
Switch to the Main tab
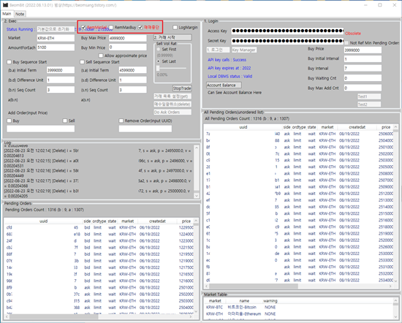tap(7, 14)
